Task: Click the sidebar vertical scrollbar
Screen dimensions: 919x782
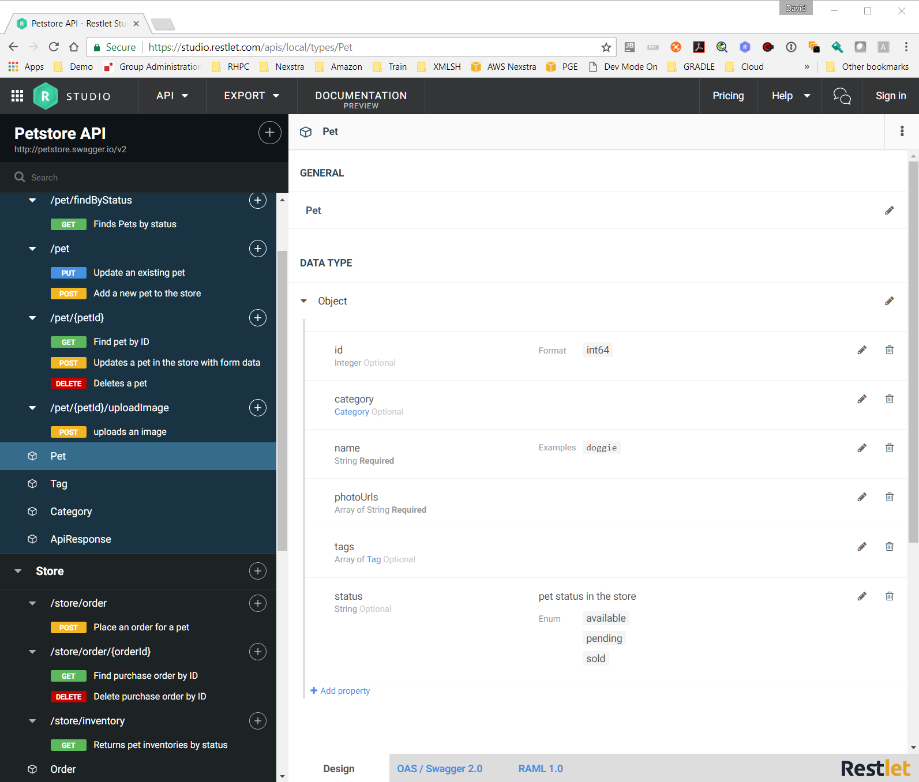Action: point(282,401)
